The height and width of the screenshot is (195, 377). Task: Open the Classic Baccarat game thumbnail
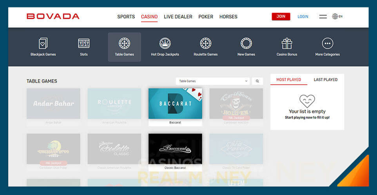click(x=175, y=149)
